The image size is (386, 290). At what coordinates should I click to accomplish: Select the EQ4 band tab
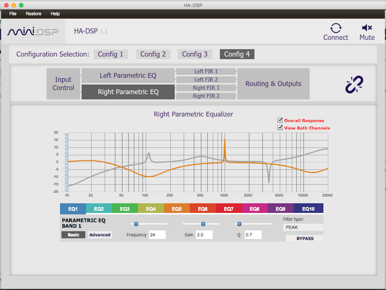(x=151, y=209)
